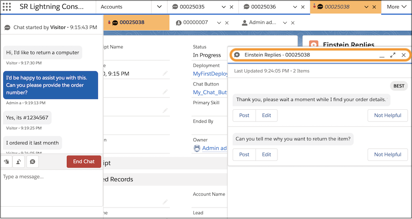Focus the Type a message input field

(51, 187)
